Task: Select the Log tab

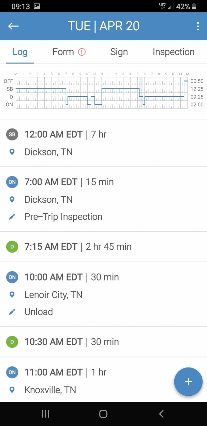Action: pyautogui.click(x=20, y=52)
